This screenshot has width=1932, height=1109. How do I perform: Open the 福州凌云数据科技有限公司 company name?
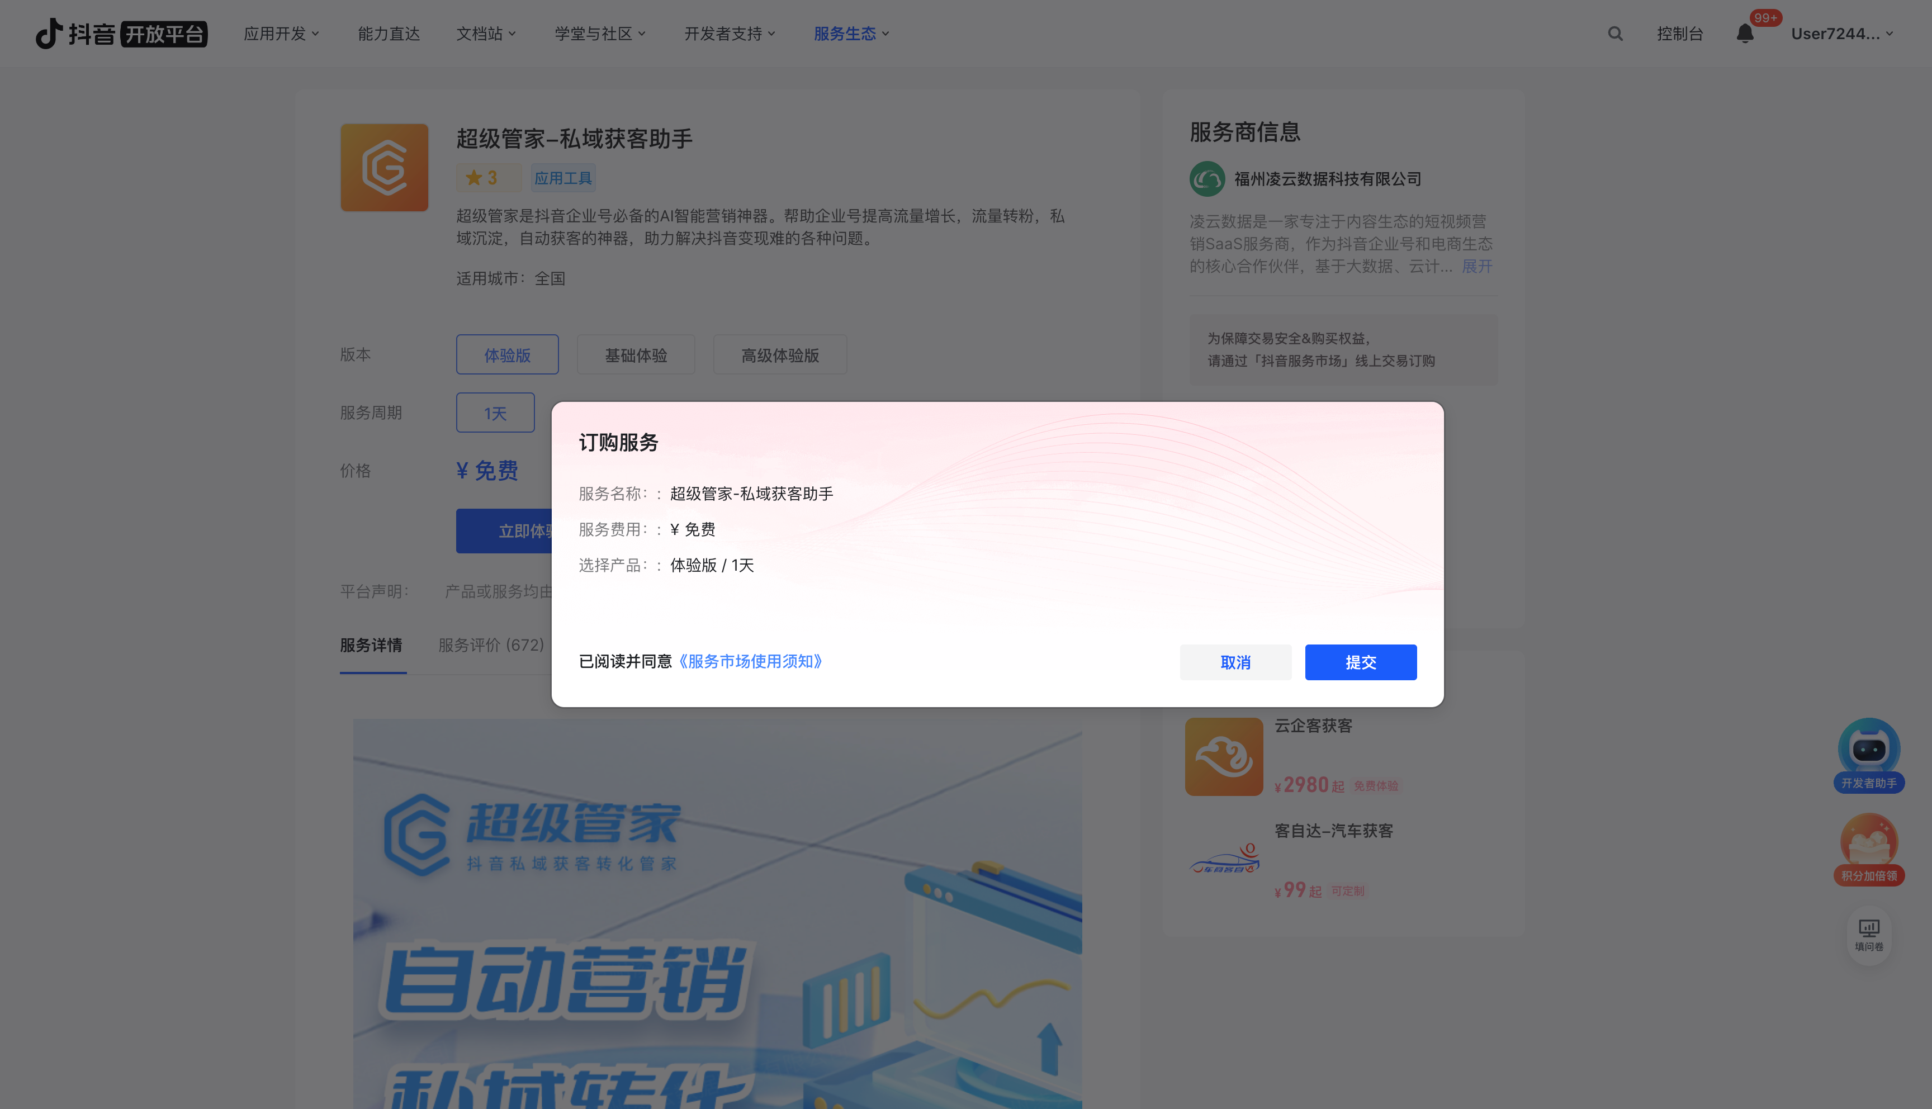(x=1327, y=179)
